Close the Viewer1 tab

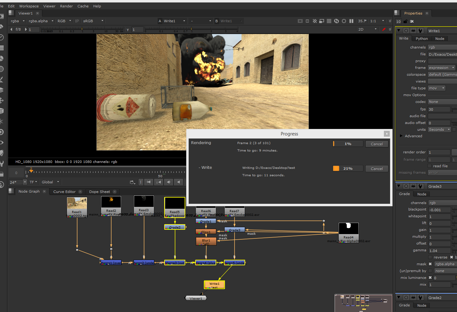pos(37,13)
